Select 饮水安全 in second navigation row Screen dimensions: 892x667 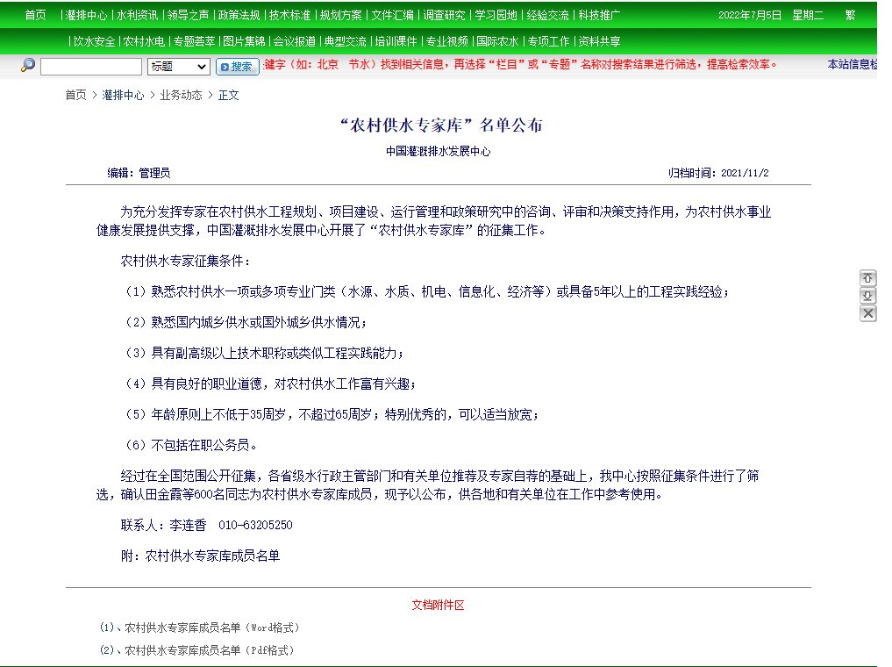pos(94,41)
